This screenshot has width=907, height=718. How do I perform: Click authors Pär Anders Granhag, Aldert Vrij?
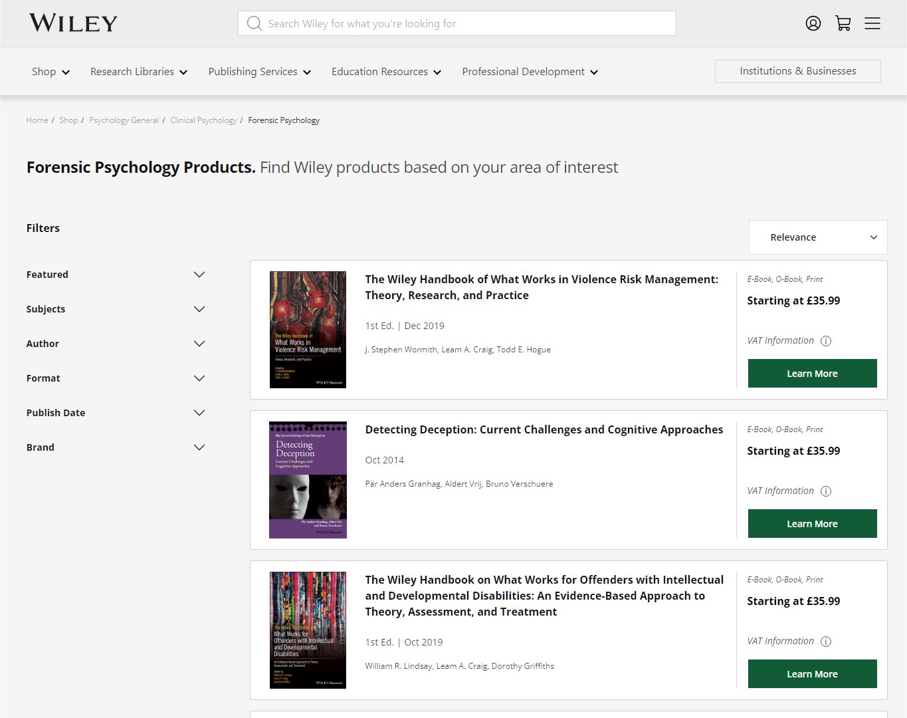coord(459,484)
